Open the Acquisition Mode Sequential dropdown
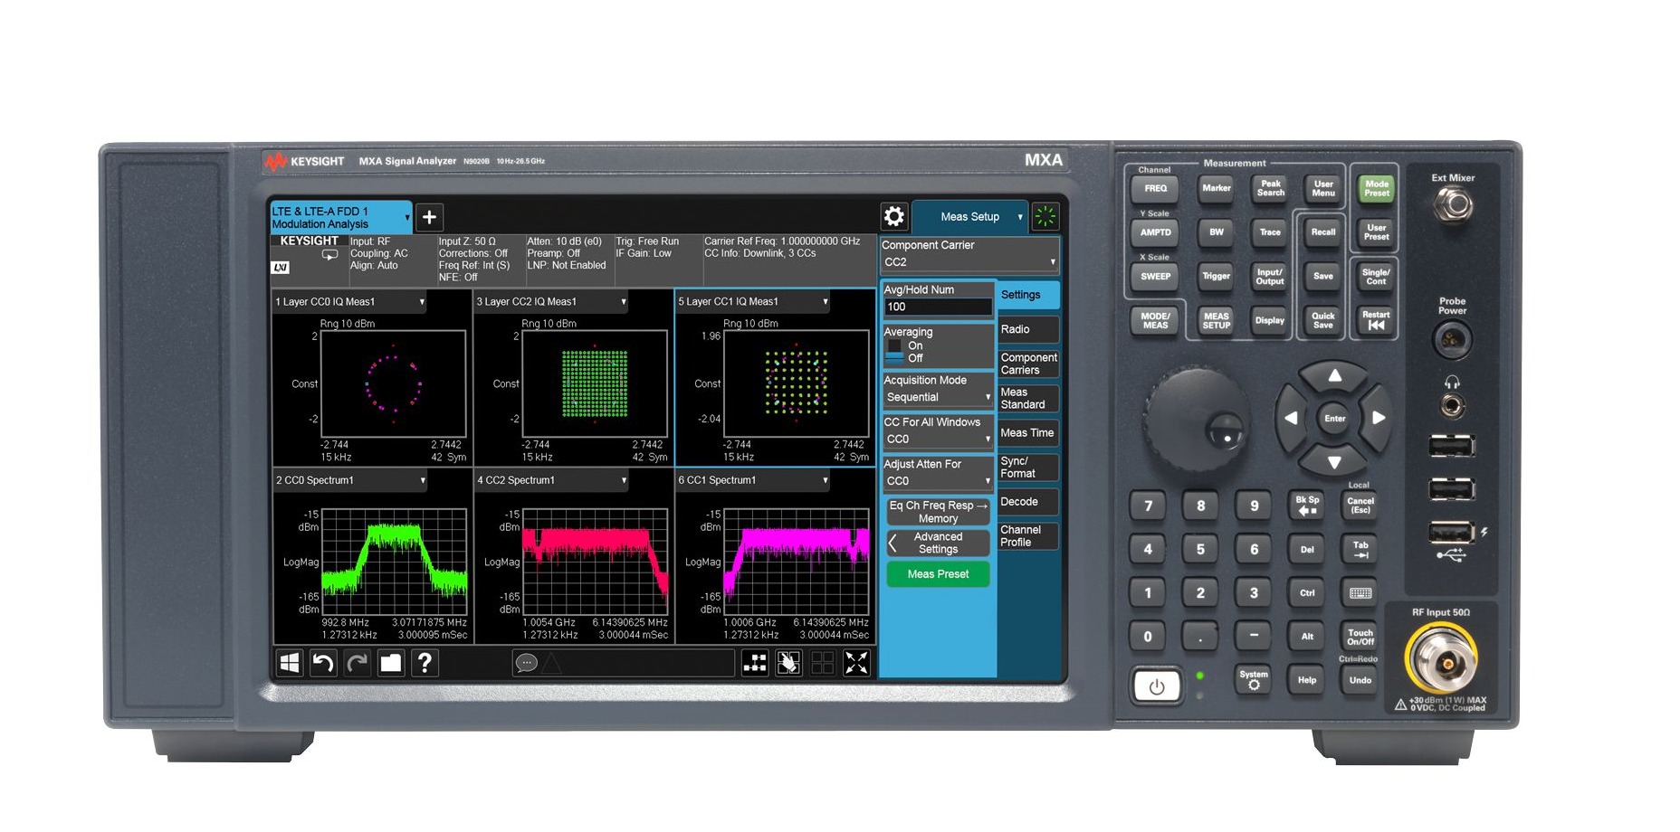This screenshot has width=1680, height=832. point(937,397)
